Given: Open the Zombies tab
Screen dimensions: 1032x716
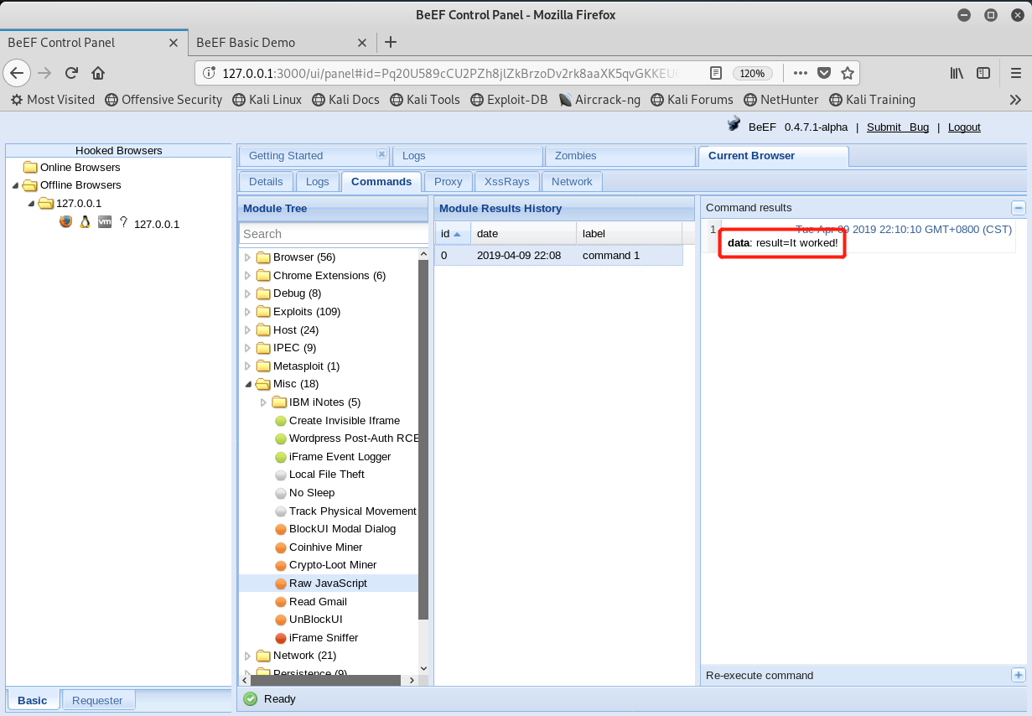Looking at the screenshot, I should pyautogui.click(x=619, y=156).
